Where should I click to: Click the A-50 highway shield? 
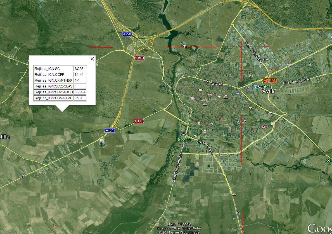[127, 34]
